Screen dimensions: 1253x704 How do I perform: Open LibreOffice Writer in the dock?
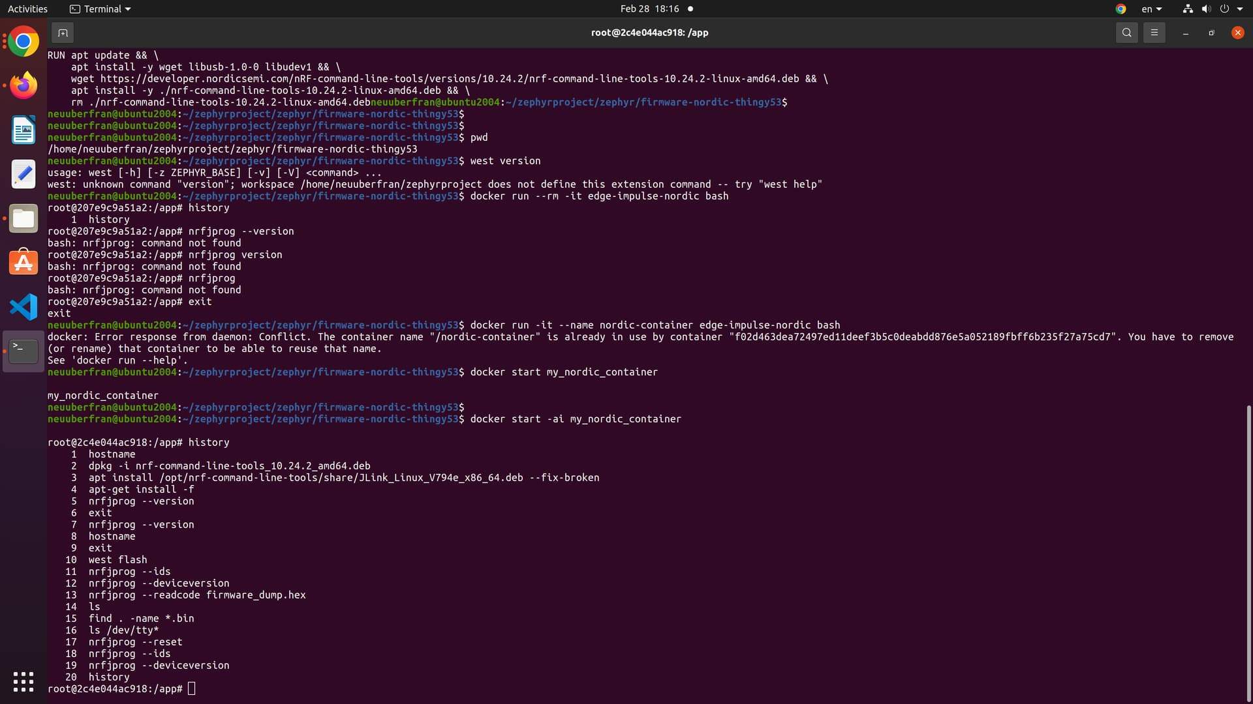(23, 130)
